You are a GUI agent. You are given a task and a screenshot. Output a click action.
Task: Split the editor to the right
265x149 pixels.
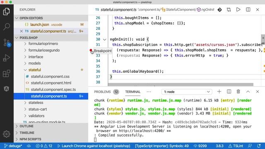pyautogui.click(x=248, y=10)
